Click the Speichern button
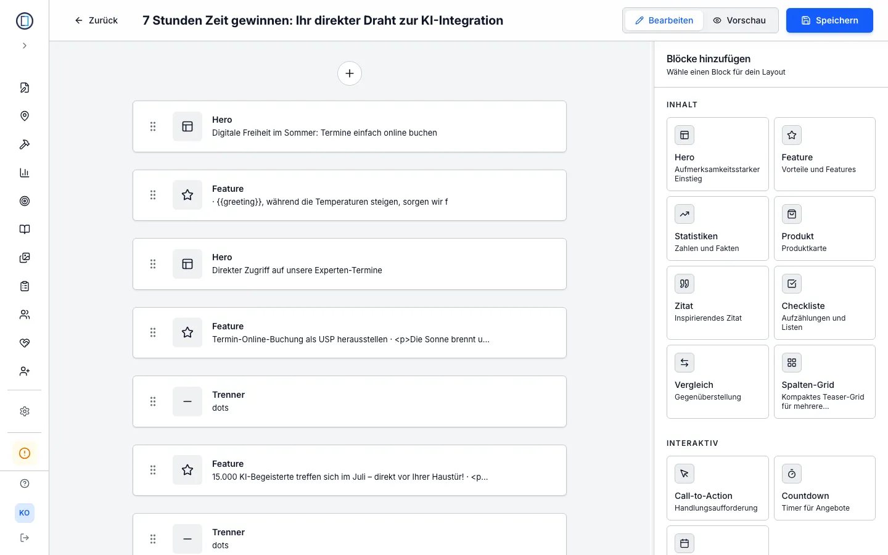The image size is (888, 555). pos(829,20)
